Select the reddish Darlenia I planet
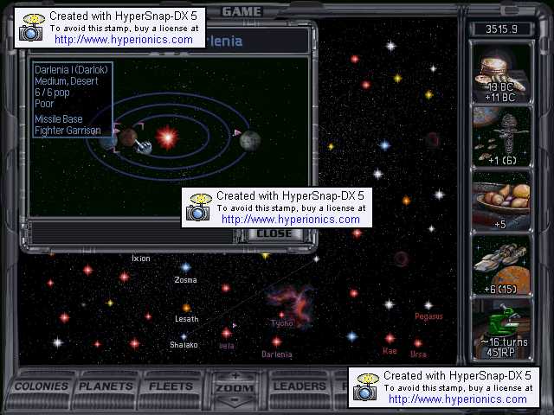This screenshot has height=415, width=554. (x=128, y=137)
